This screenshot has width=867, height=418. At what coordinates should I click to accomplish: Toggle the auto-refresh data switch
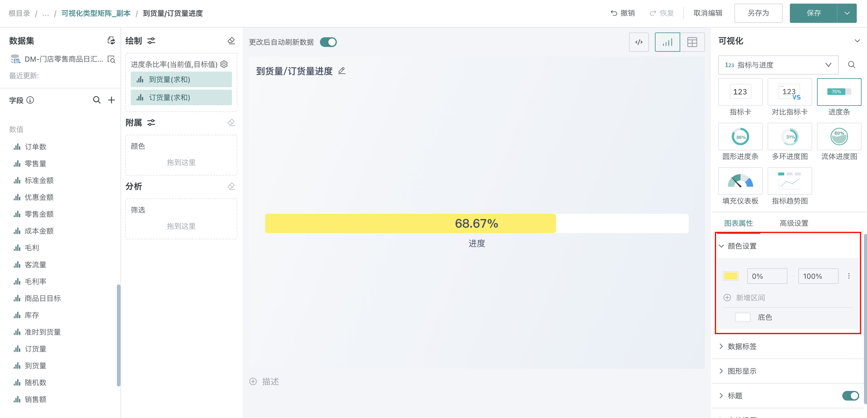coord(328,42)
